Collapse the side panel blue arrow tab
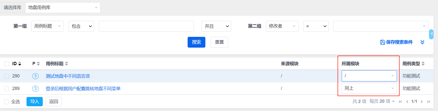Image resolution: width=438 pixels, height=111 pixels. click(x=431, y=34)
